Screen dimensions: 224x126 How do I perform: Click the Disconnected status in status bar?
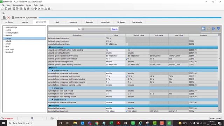[x=7, y=118]
